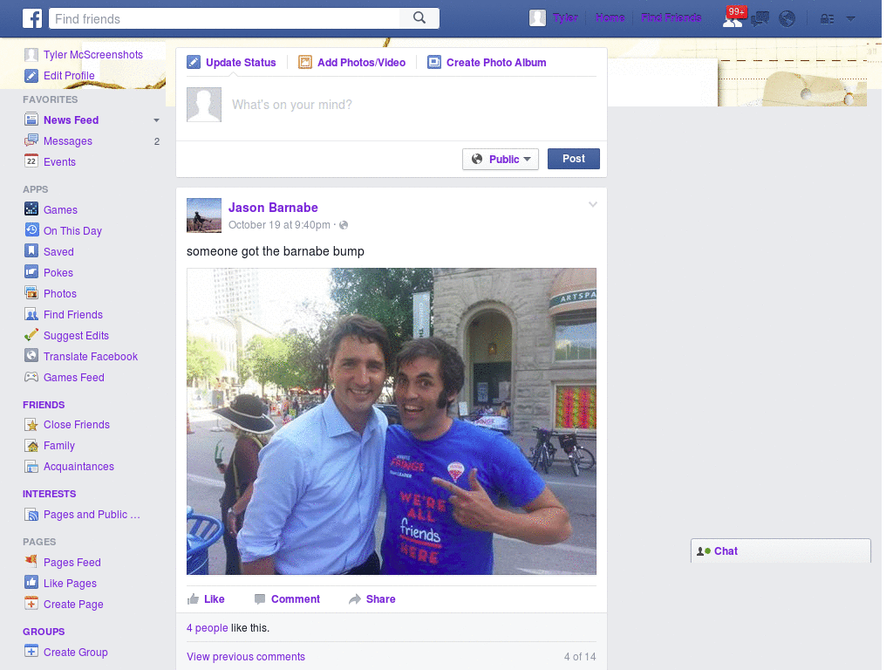Open Events calendar icon

pyautogui.click(x=31, y=161)
